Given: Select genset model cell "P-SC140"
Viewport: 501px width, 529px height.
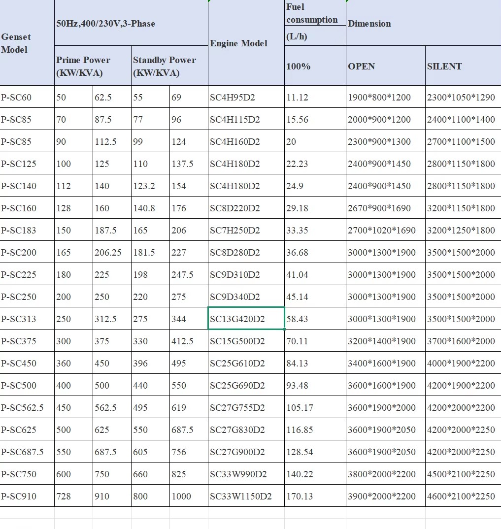Looking at the screenshot, I should [27, 186].
